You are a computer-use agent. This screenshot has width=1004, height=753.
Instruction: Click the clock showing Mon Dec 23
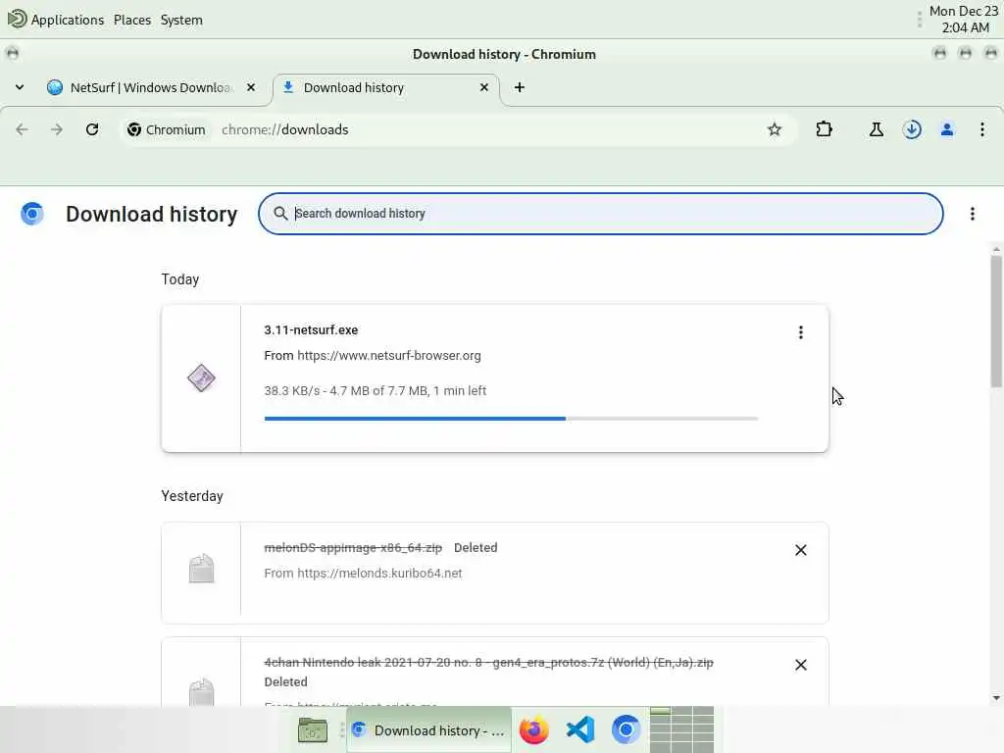964,20
